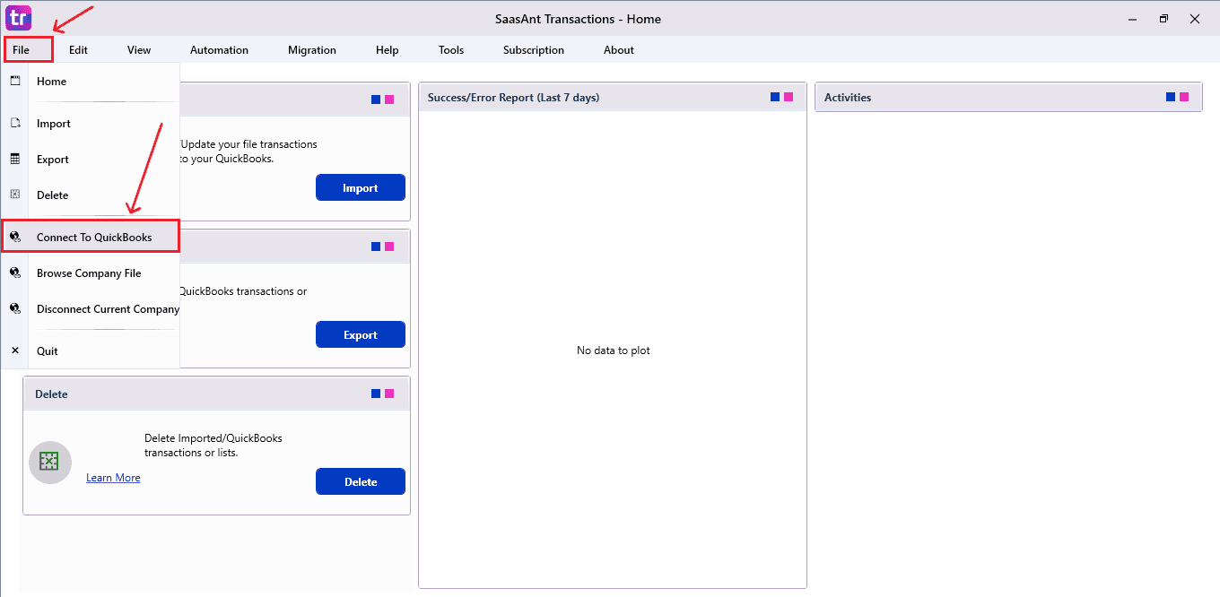Click the blue Delete button

[360, 480]
